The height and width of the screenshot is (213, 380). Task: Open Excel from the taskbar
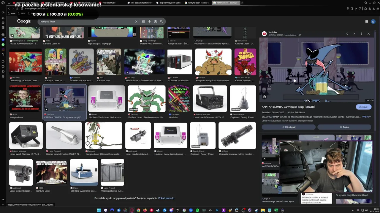pyautogui.click(x=276, y=210)
